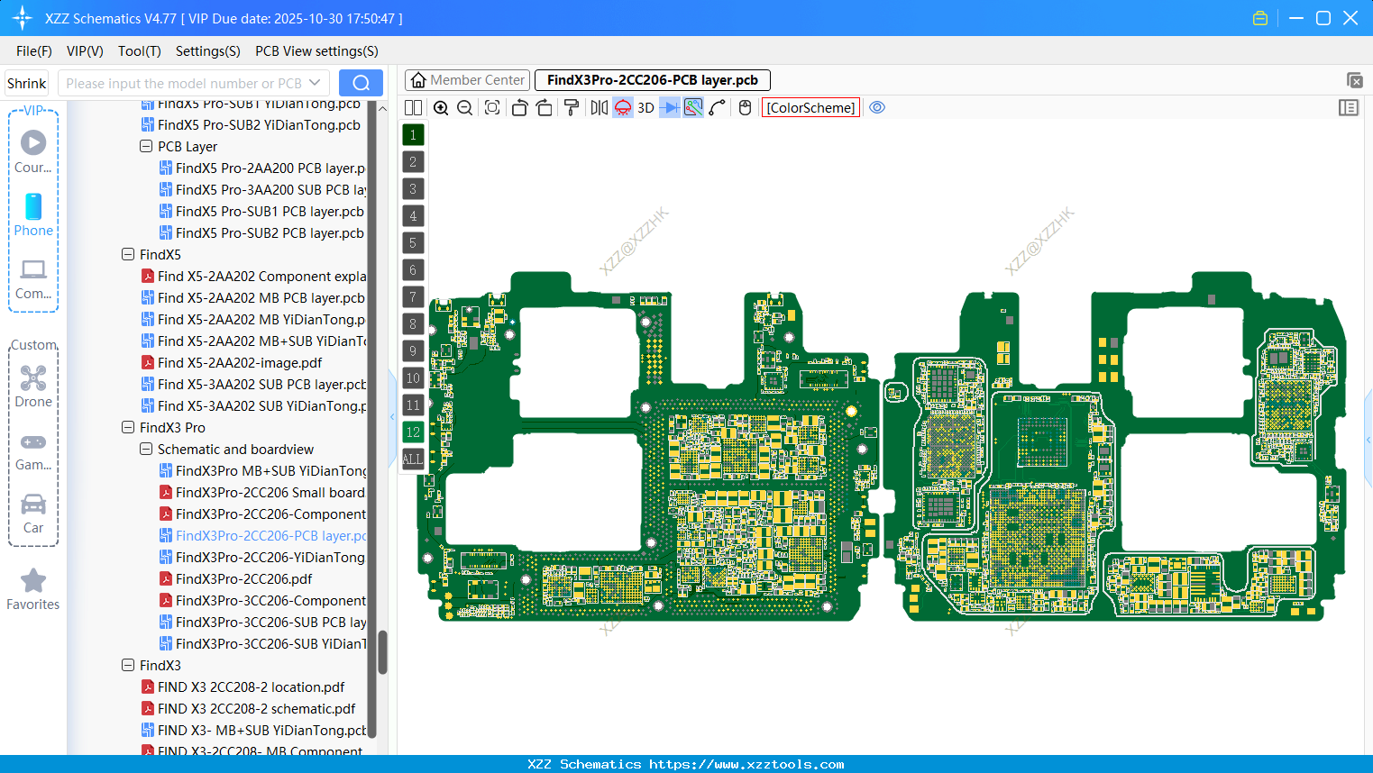Collapse the FindX3 Pro tree node

coord(127,427)
